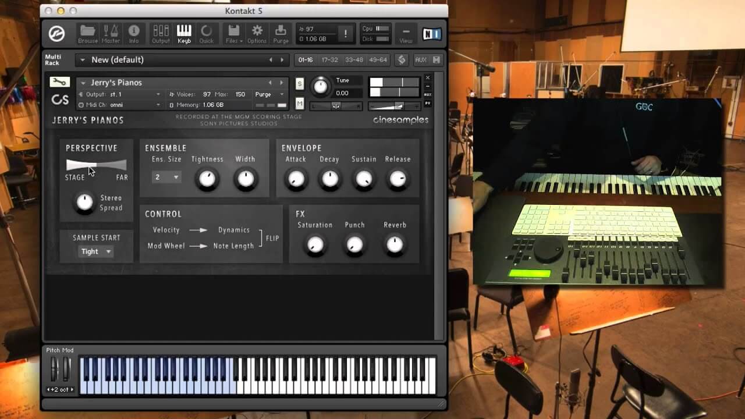Click the panic exclamation button
The height and width of the screenshot is (419, 745).
click(345, 34)
